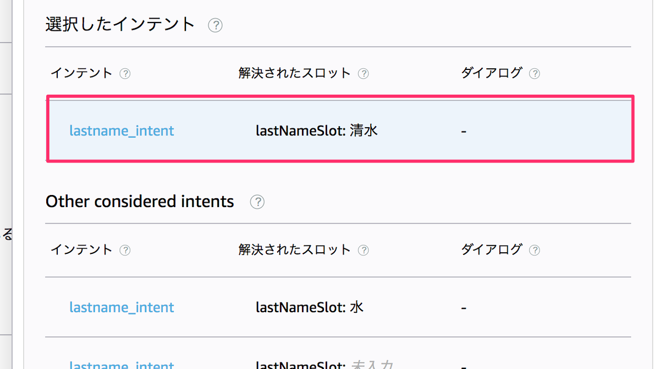Click ダイアログ help icon in selected intent table
The width and height of the screenshot is (660, 369).
click(534, 74)
